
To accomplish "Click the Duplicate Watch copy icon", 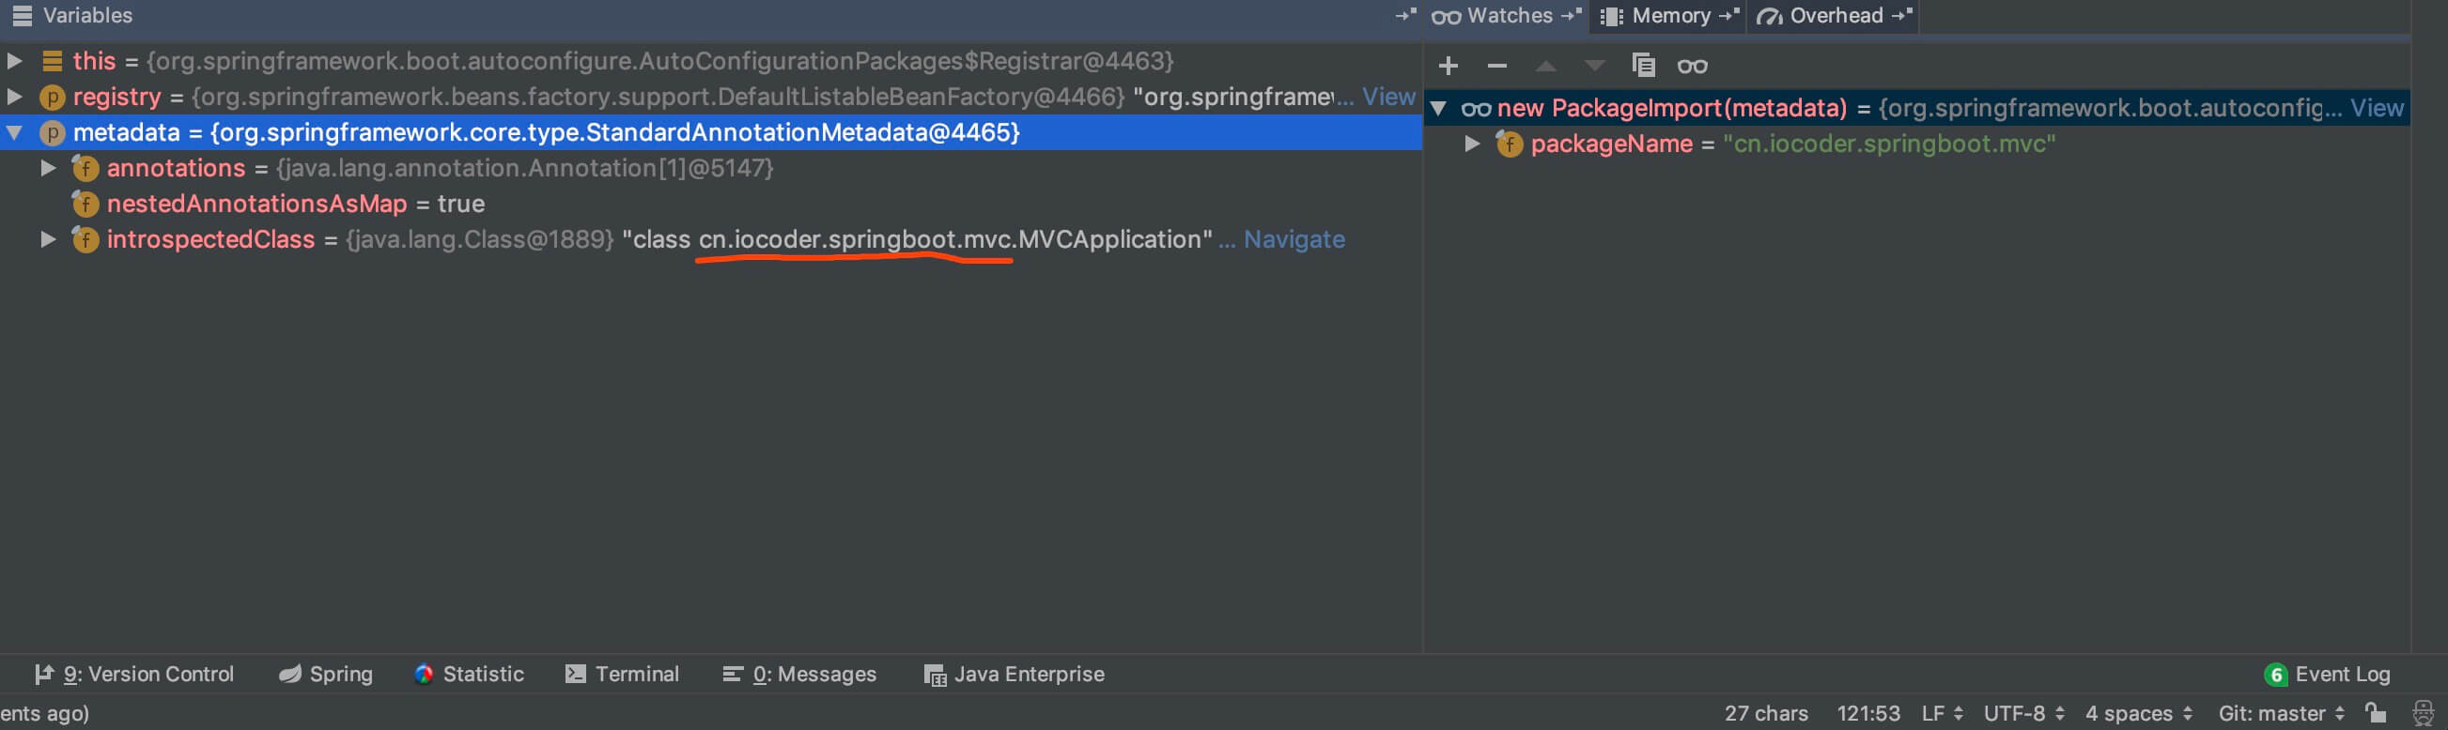I will pos(1643,66).
